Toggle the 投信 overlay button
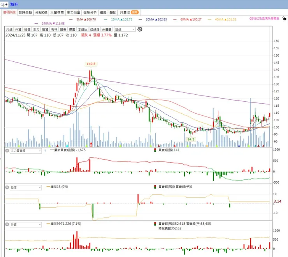Viewport: 288px width, 257px height. pyautogui.click(x=27, y=29)
